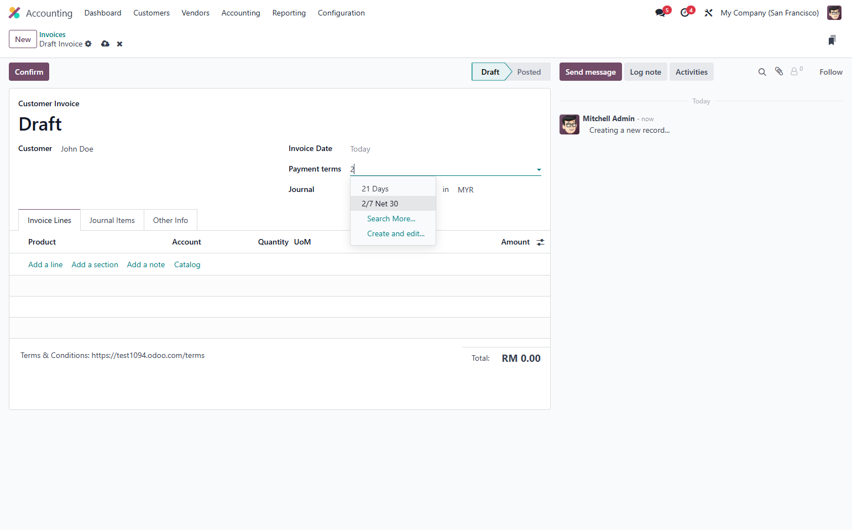Choose 21 Days payment term
This screenshot has width=852, height=530.
[393, 189]
